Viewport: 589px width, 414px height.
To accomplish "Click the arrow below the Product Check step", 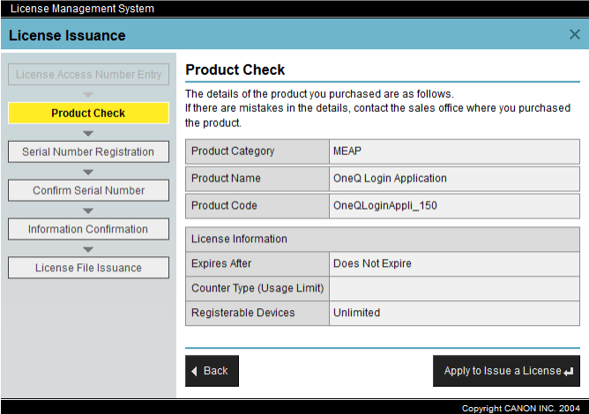I will click(88, 133).
